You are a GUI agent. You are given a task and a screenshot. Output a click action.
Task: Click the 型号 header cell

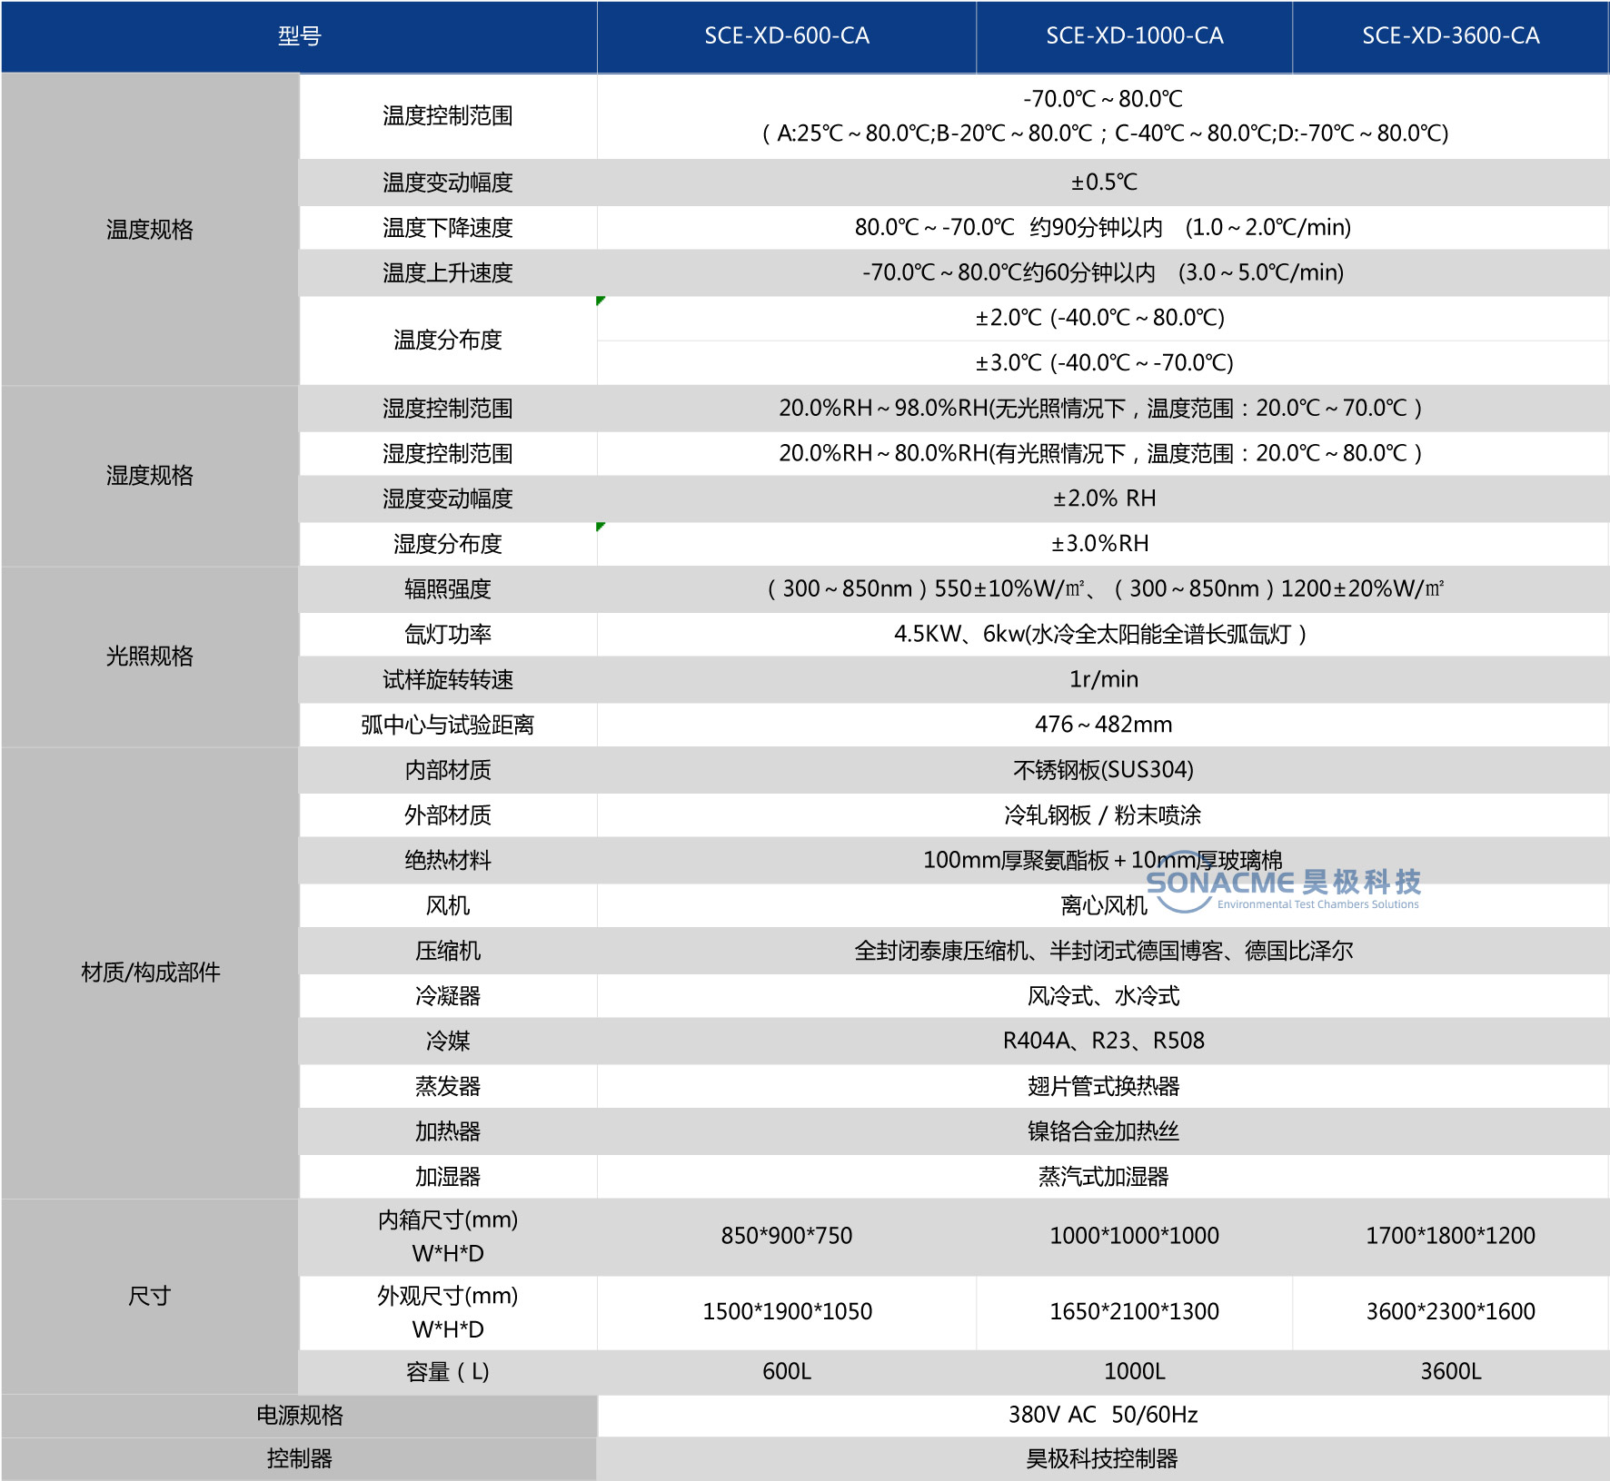point(298,36)
